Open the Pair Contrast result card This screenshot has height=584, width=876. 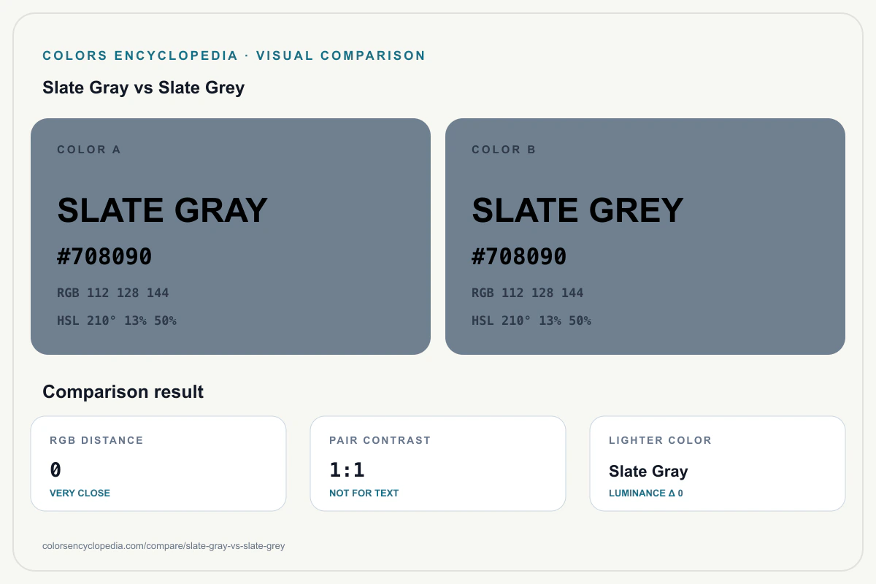click(438, 464)
